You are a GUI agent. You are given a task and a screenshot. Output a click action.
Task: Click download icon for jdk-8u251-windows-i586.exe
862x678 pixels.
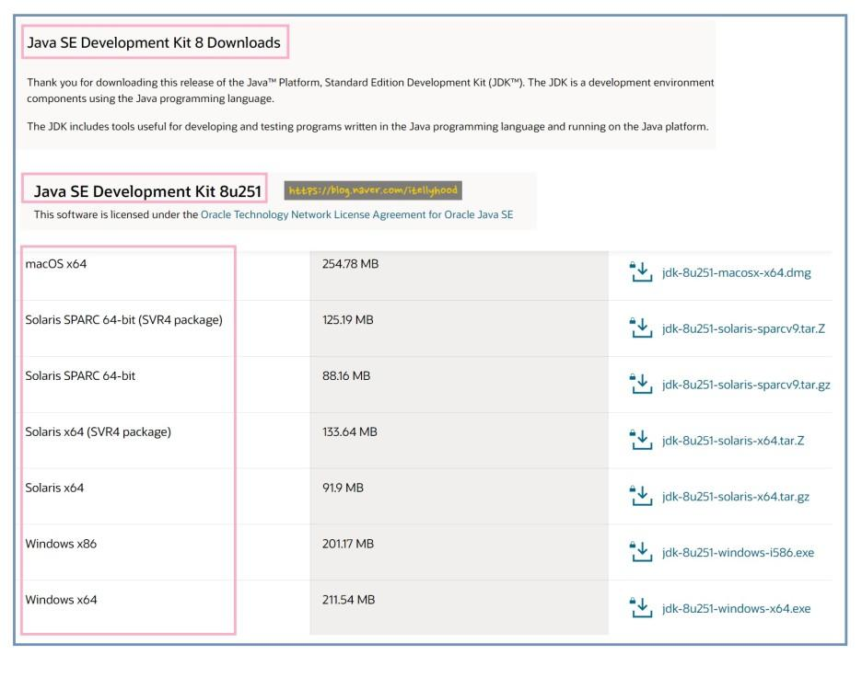(640, 552)
